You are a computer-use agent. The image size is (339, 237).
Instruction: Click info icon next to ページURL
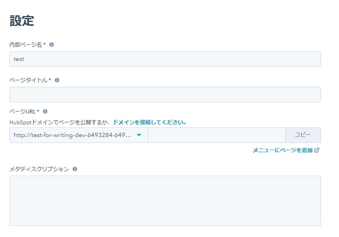coord(45,112)
